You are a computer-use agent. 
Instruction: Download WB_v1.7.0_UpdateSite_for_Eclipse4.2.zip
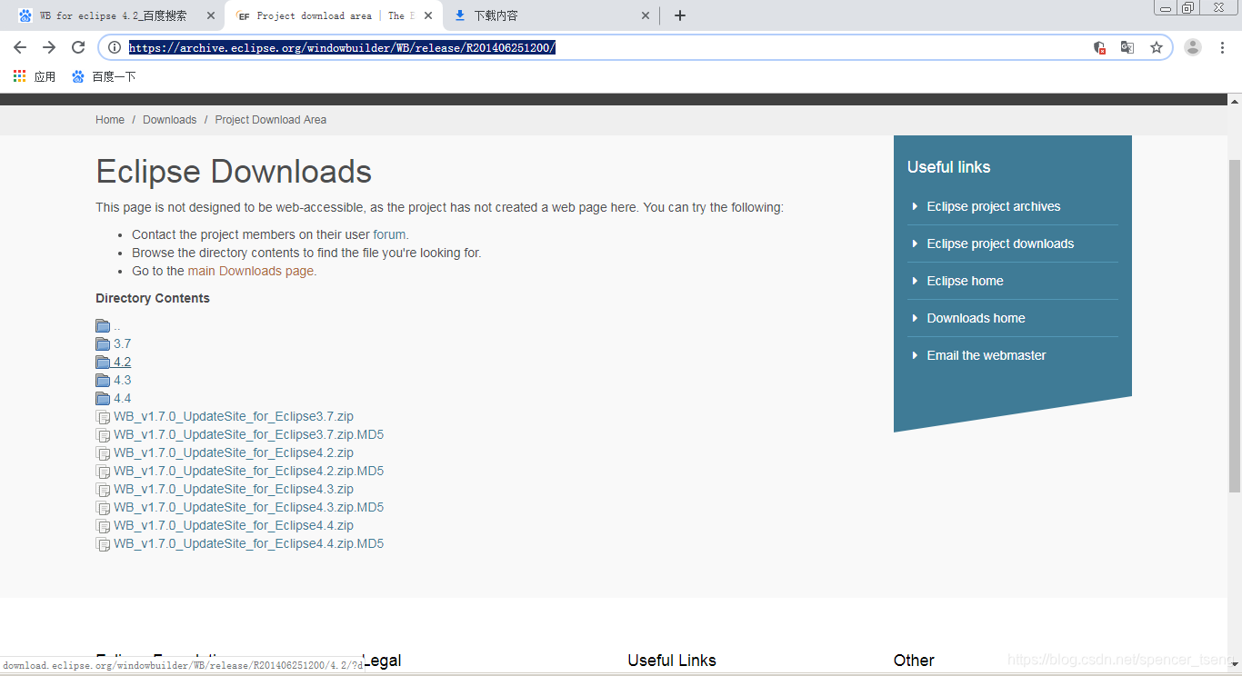point(234,453)
